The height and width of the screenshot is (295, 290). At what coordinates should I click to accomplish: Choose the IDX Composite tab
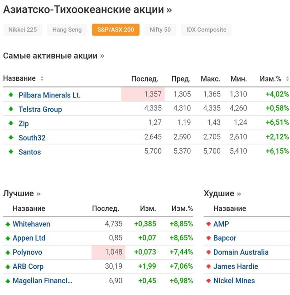pos(206,30)
